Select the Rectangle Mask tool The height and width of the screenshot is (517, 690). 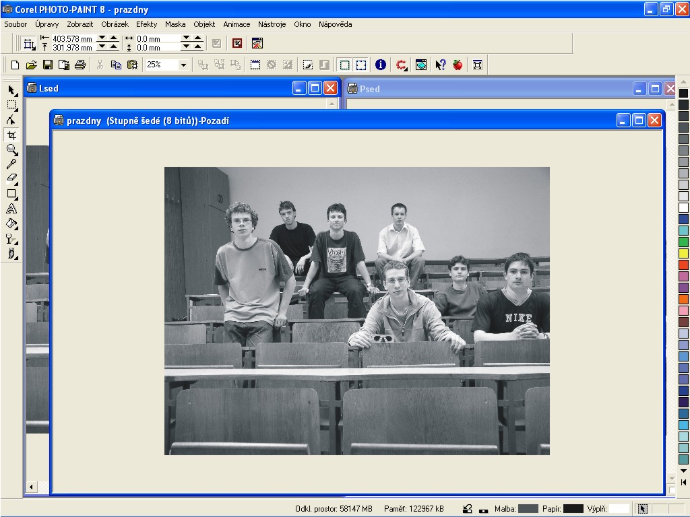11,104
